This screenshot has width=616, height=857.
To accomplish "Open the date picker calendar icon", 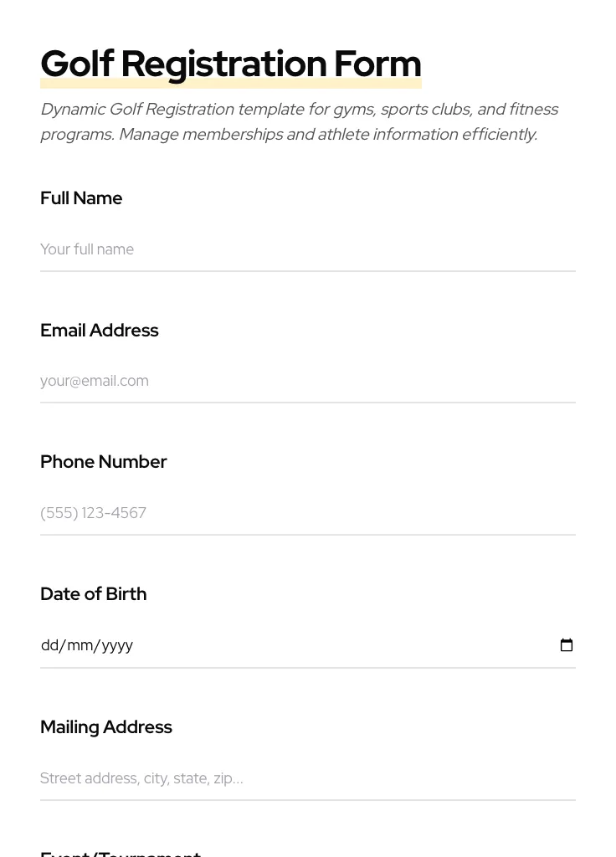I will (x=567, y=645).
